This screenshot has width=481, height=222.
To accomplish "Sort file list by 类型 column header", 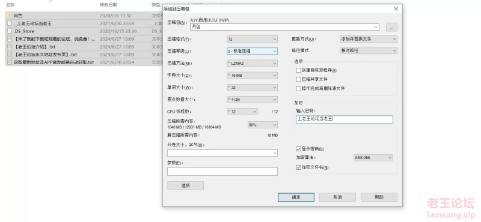I will click(156, 5).
